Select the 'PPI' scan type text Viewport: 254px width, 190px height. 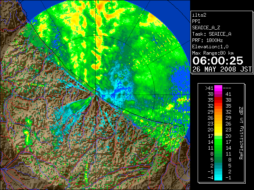click(196, 21)
